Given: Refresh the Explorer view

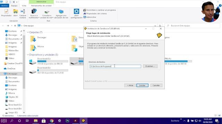Looking at the screenshot, I should (x=160, y=26).
